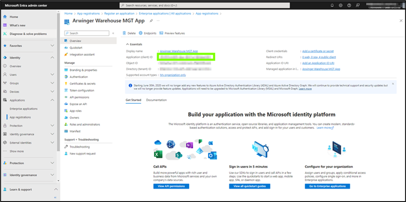
Task: Open Certificates & secrets blade
Action: [82, 83]
